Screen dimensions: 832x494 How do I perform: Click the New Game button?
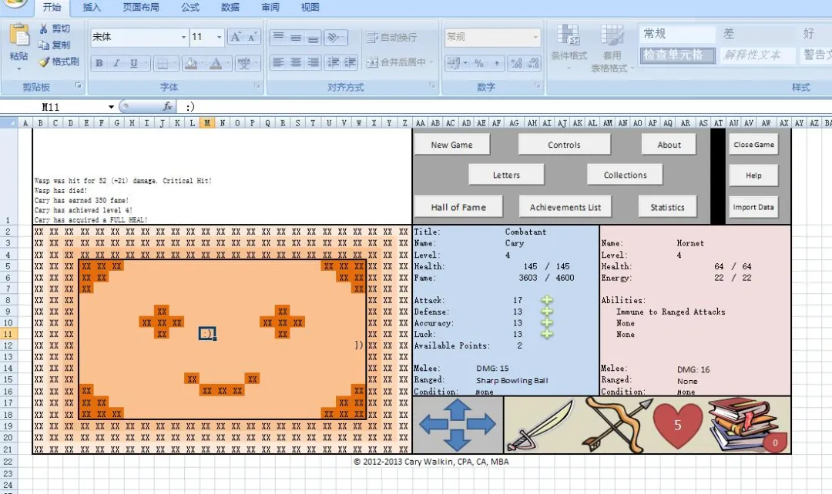(x=451, y=145)
